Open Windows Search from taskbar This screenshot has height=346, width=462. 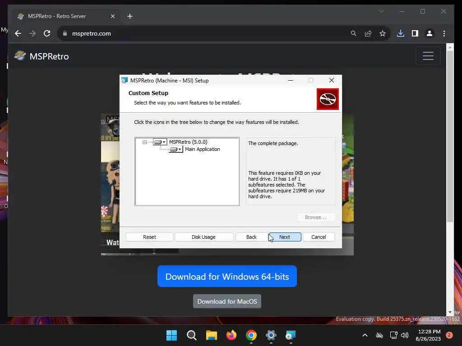191,335
